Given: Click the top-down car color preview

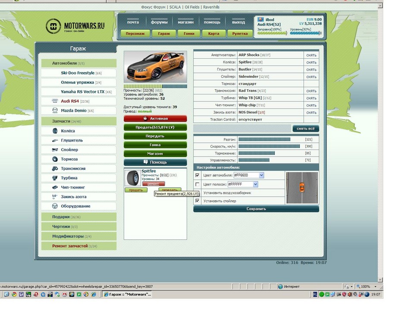Looking at the screenshot, I should tap(302, 188).
